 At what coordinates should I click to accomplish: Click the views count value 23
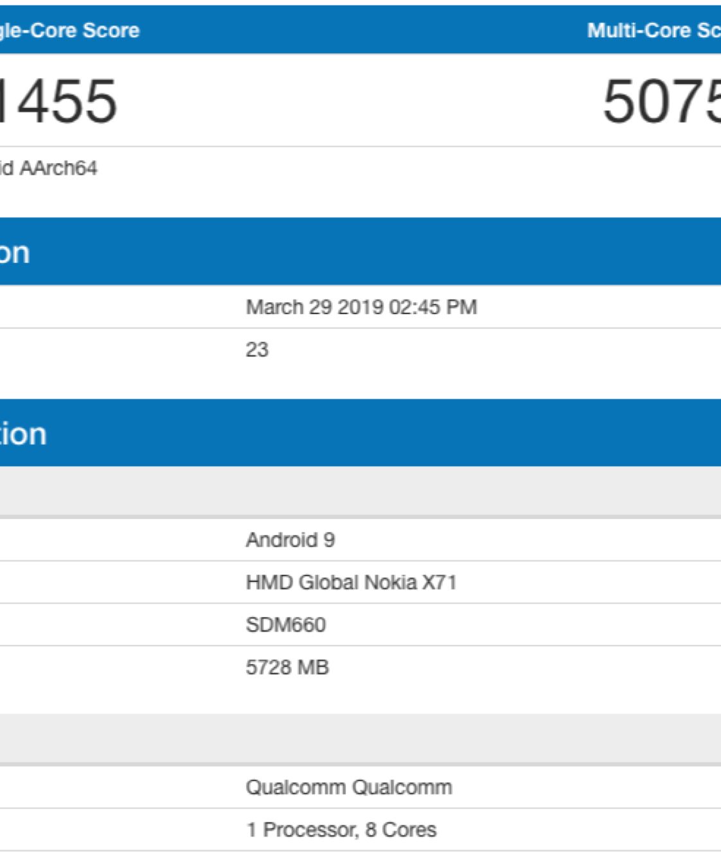click(257, 349)
